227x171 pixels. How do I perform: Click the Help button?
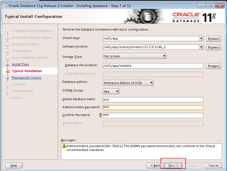tap(14, 165)
